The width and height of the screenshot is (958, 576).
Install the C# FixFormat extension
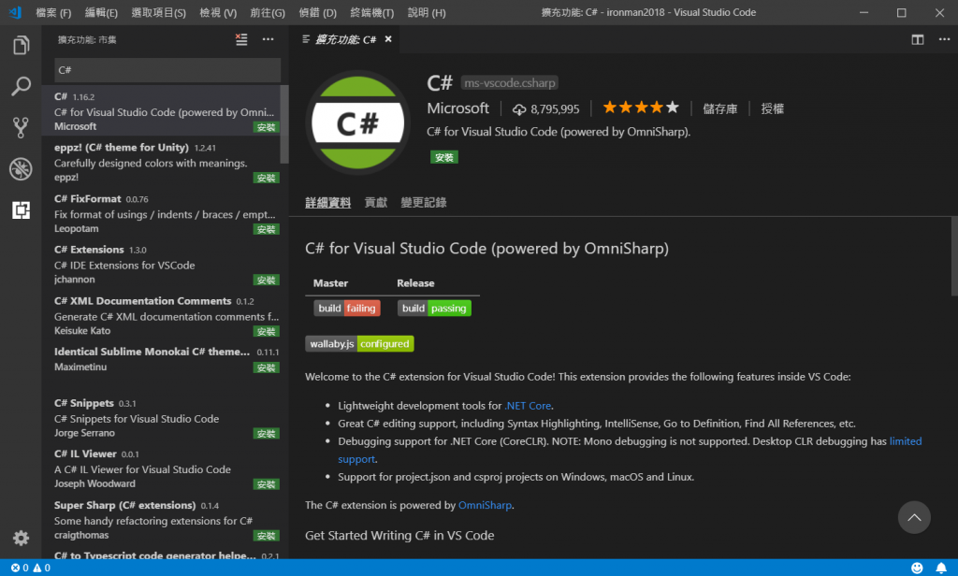[x=267, y=230]
